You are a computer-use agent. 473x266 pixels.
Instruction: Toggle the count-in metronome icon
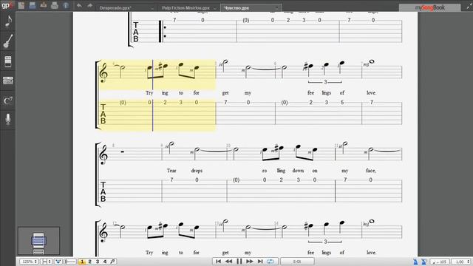pos(423,262)
